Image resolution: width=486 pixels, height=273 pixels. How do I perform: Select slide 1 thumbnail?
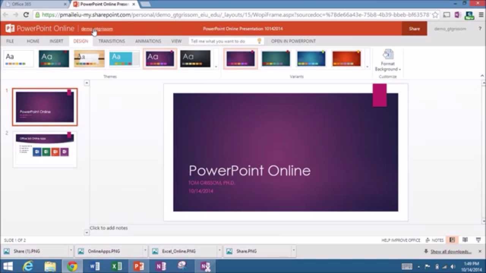click(x=45, y=107)
